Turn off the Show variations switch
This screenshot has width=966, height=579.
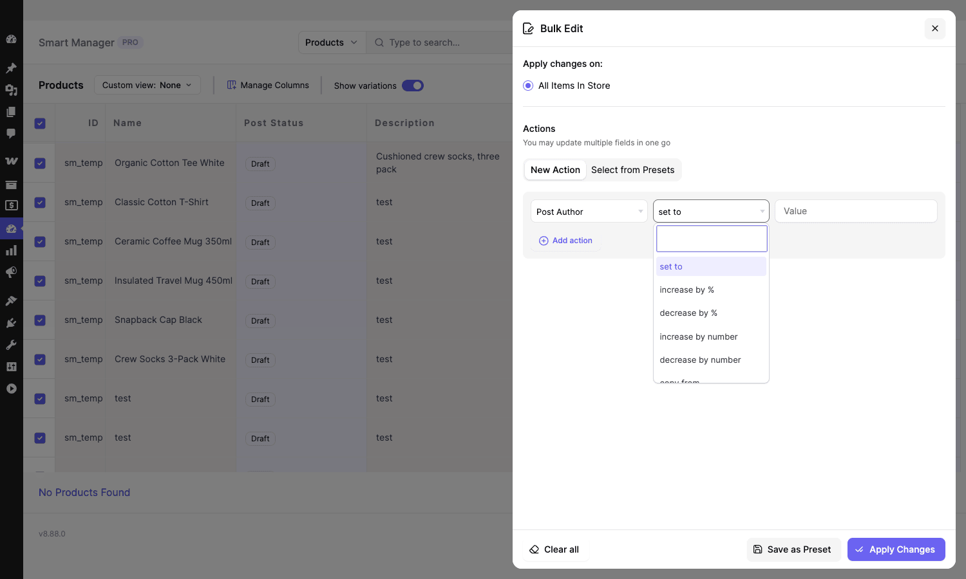(413, 86)
